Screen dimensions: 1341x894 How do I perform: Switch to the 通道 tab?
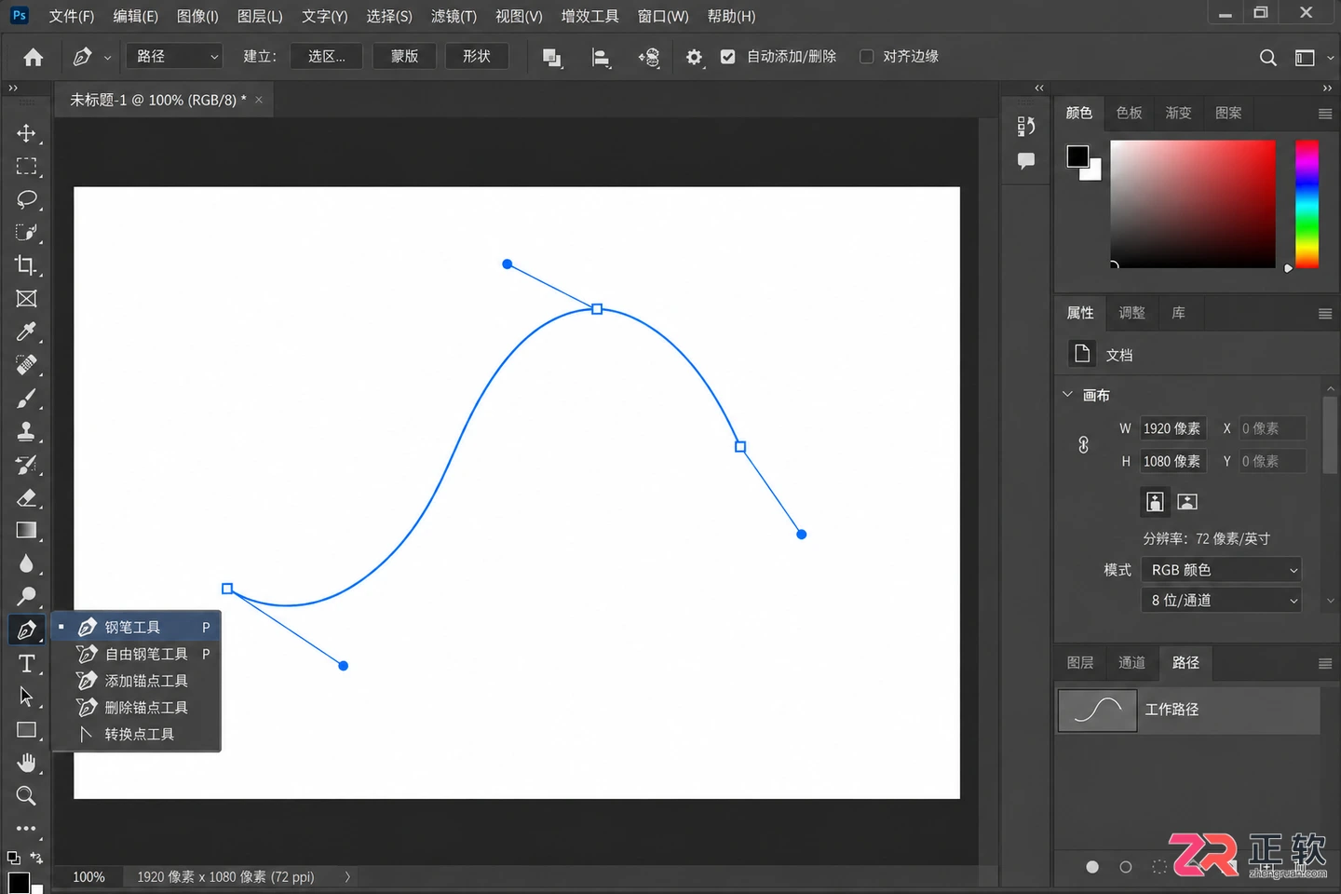tap(1131, 662)
